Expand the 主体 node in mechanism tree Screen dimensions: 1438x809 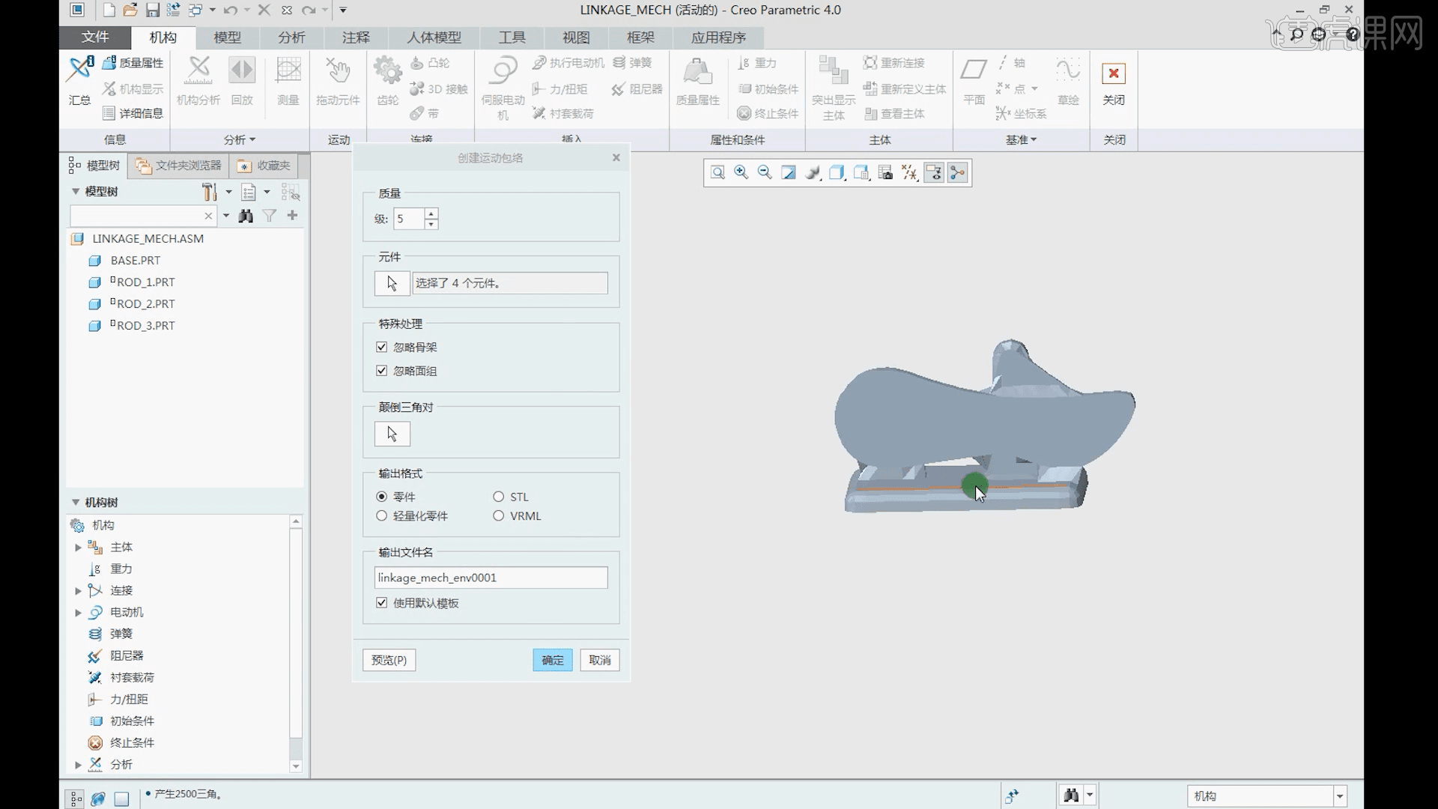(x=78, y=548)
